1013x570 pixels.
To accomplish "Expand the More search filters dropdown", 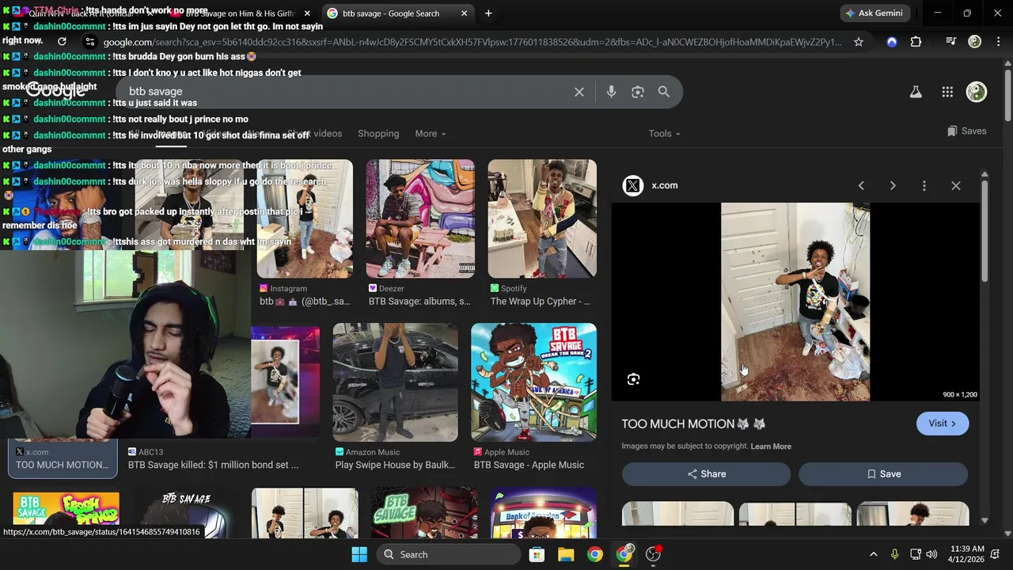I will point(431,134).
